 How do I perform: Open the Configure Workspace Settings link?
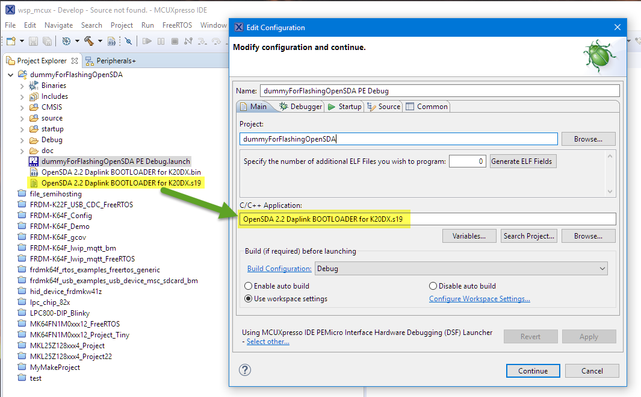coord(479,299)
